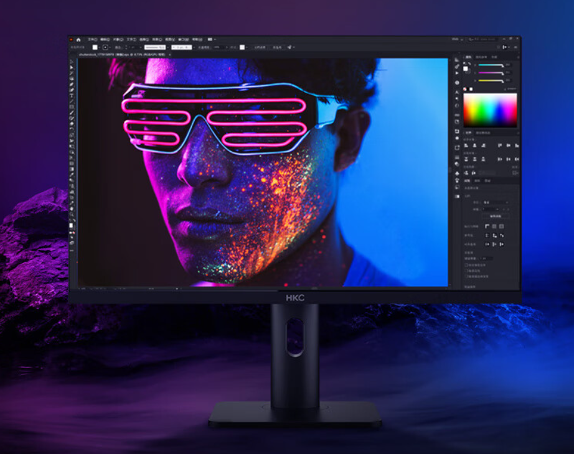Image resolution: width=574 pixels, height=454 pixels.
Task: Click the align control icon in control bar
Action: (x=505, y=47)
